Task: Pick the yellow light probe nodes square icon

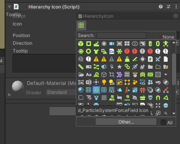Action: tap(127, 82)
